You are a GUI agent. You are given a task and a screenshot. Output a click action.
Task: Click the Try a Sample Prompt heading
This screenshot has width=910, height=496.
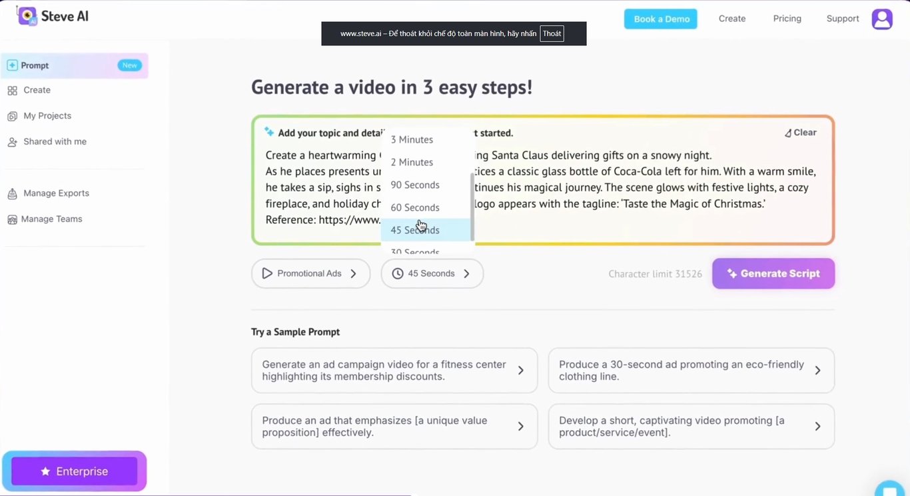coord(295,332)
